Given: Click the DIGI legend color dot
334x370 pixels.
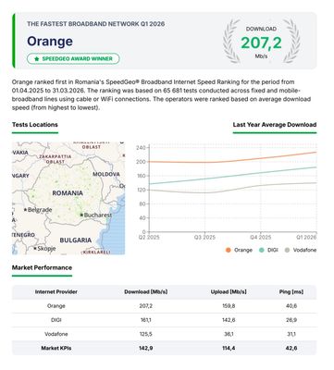Looking at the screenshot, I should pyautogui.click(x=262, y=250).
